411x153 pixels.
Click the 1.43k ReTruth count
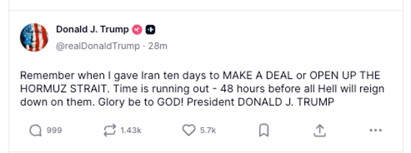pyautogui.click(x=131, y=131)
